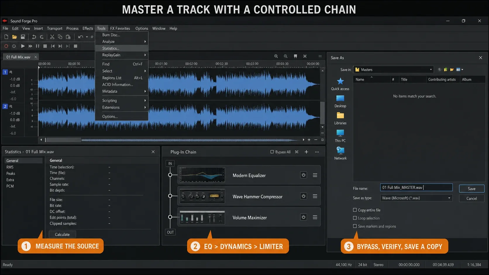The width and height of the screenshot is (489, 275).
Task: Play the audio from the transport bar
Action: (x=23, y=46)
